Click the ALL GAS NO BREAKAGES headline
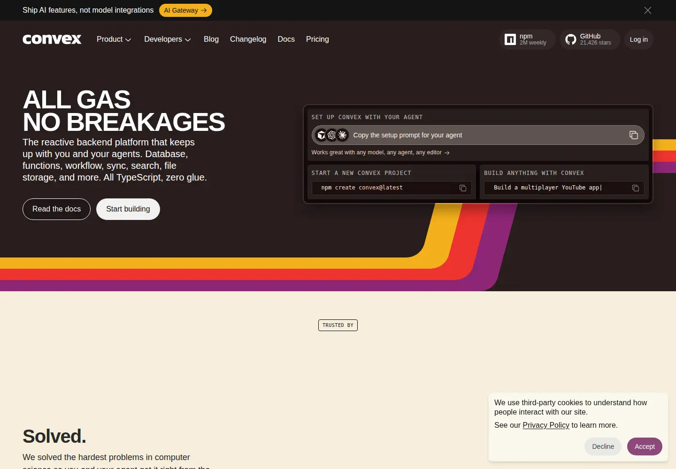Screen dimensions: 676x469 point(124,111)
